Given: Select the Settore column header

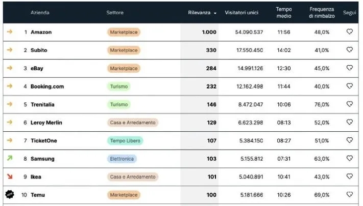Looking at the screenshot, I should [x=115, y=13].
